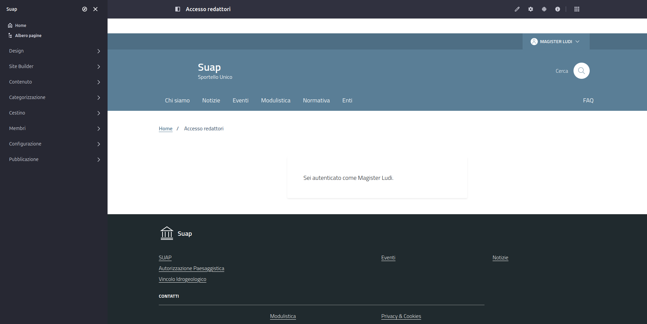Select Albero pagine in the sidebar
647x324 pixels.
point(28,35)
